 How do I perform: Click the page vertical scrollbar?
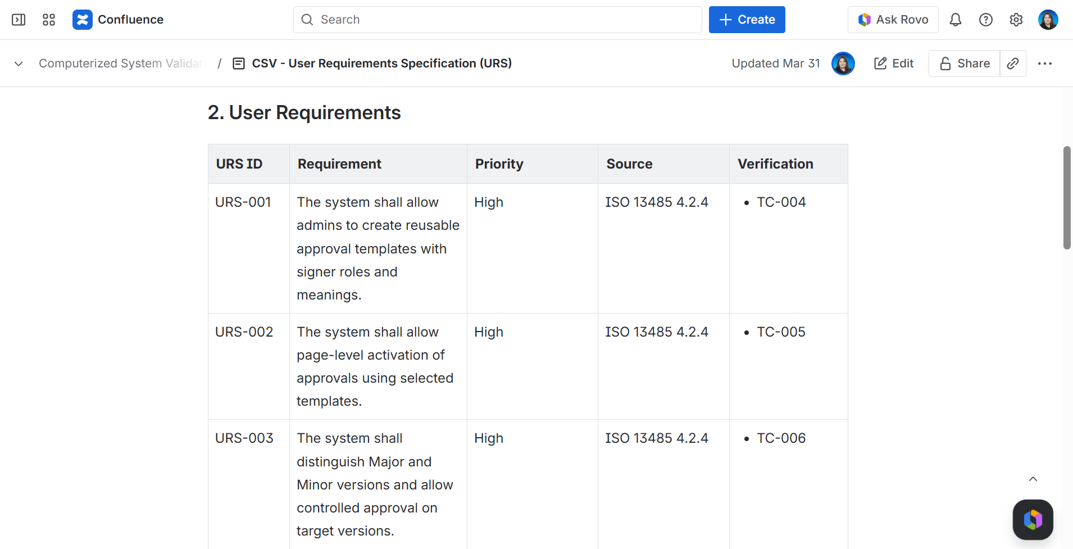tap(1067, 198)
